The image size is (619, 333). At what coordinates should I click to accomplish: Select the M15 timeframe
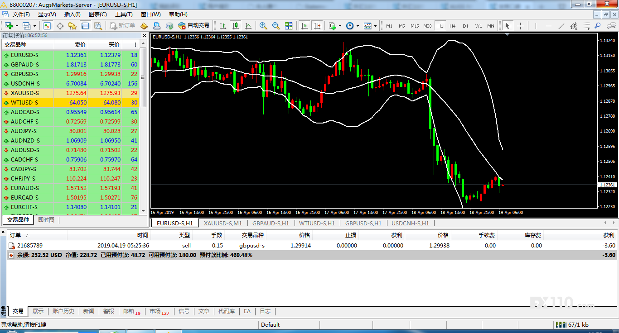pos(415,26)
